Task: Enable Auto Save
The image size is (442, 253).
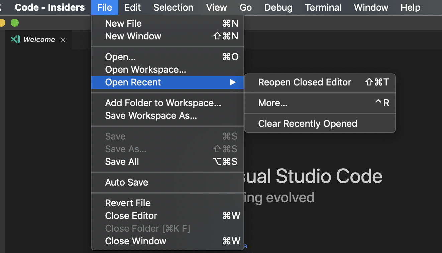Action: pyautogui.click(x=126, y=182)
